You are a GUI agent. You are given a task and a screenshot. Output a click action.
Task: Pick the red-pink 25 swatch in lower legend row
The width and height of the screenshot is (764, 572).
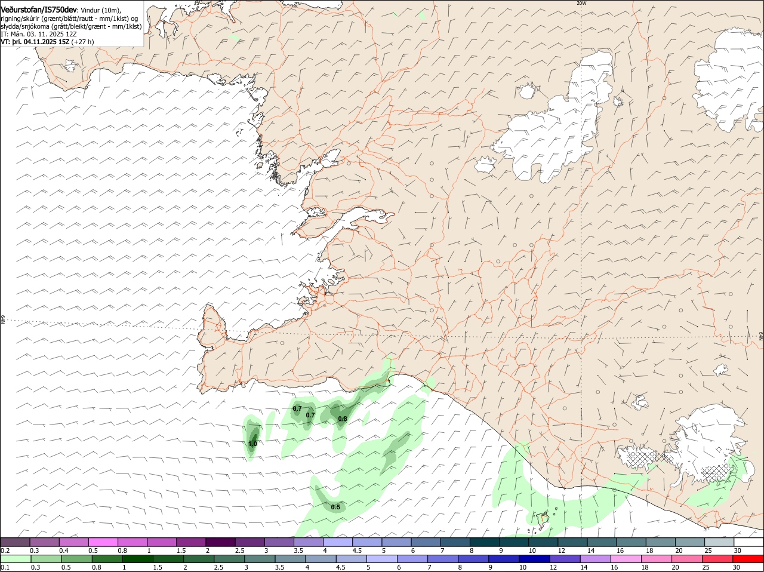(x=718, y=559)
